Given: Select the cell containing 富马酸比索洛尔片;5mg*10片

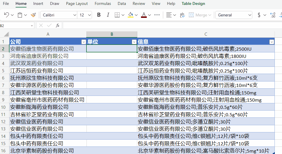Looking at the screenshot, I should [x=206, y=151].
